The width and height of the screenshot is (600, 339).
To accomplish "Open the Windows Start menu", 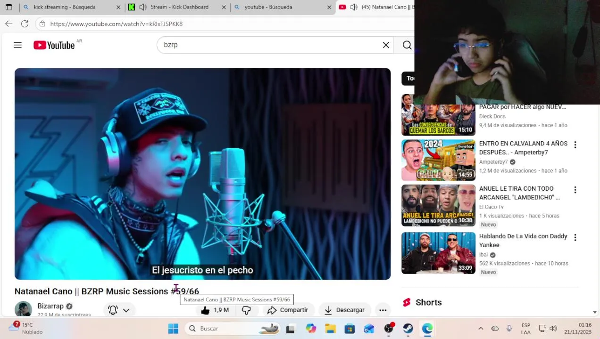I will (x=173, y=329).
